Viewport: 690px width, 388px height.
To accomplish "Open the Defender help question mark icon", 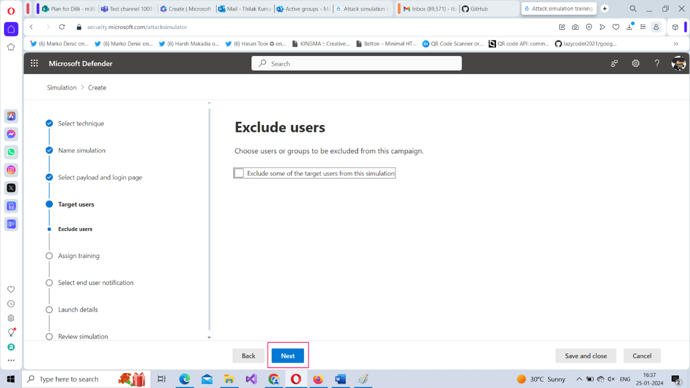I will pyautogui.click(x=656, y=63).
